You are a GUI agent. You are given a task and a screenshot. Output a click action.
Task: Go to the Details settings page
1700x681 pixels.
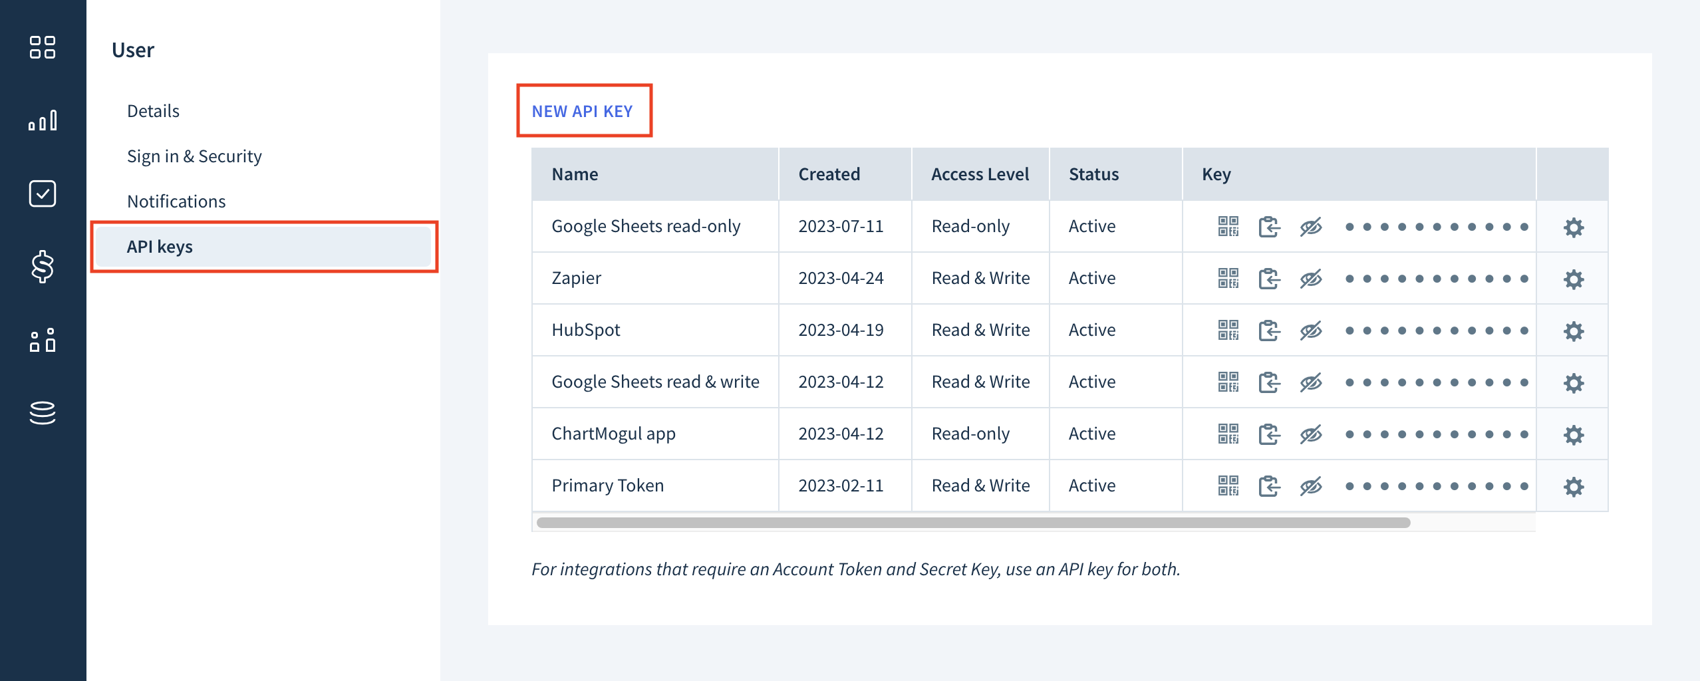point(153,111)
